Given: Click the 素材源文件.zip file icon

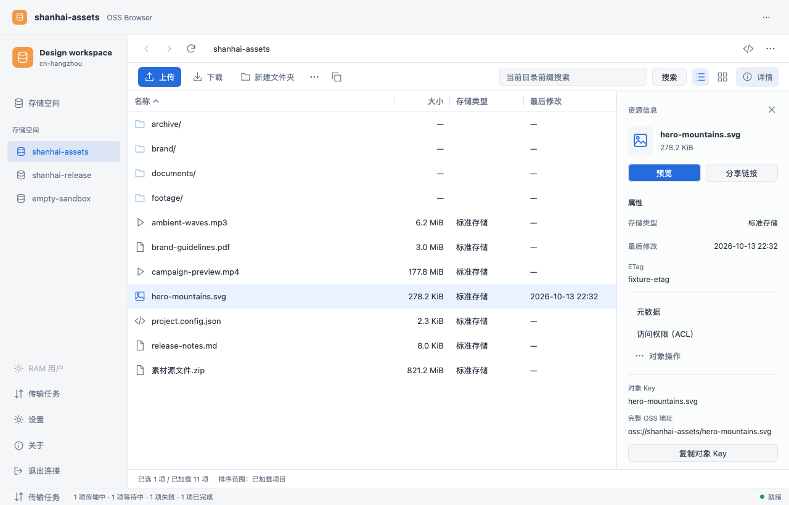Looking at the screenshot, I should (140, 370).
